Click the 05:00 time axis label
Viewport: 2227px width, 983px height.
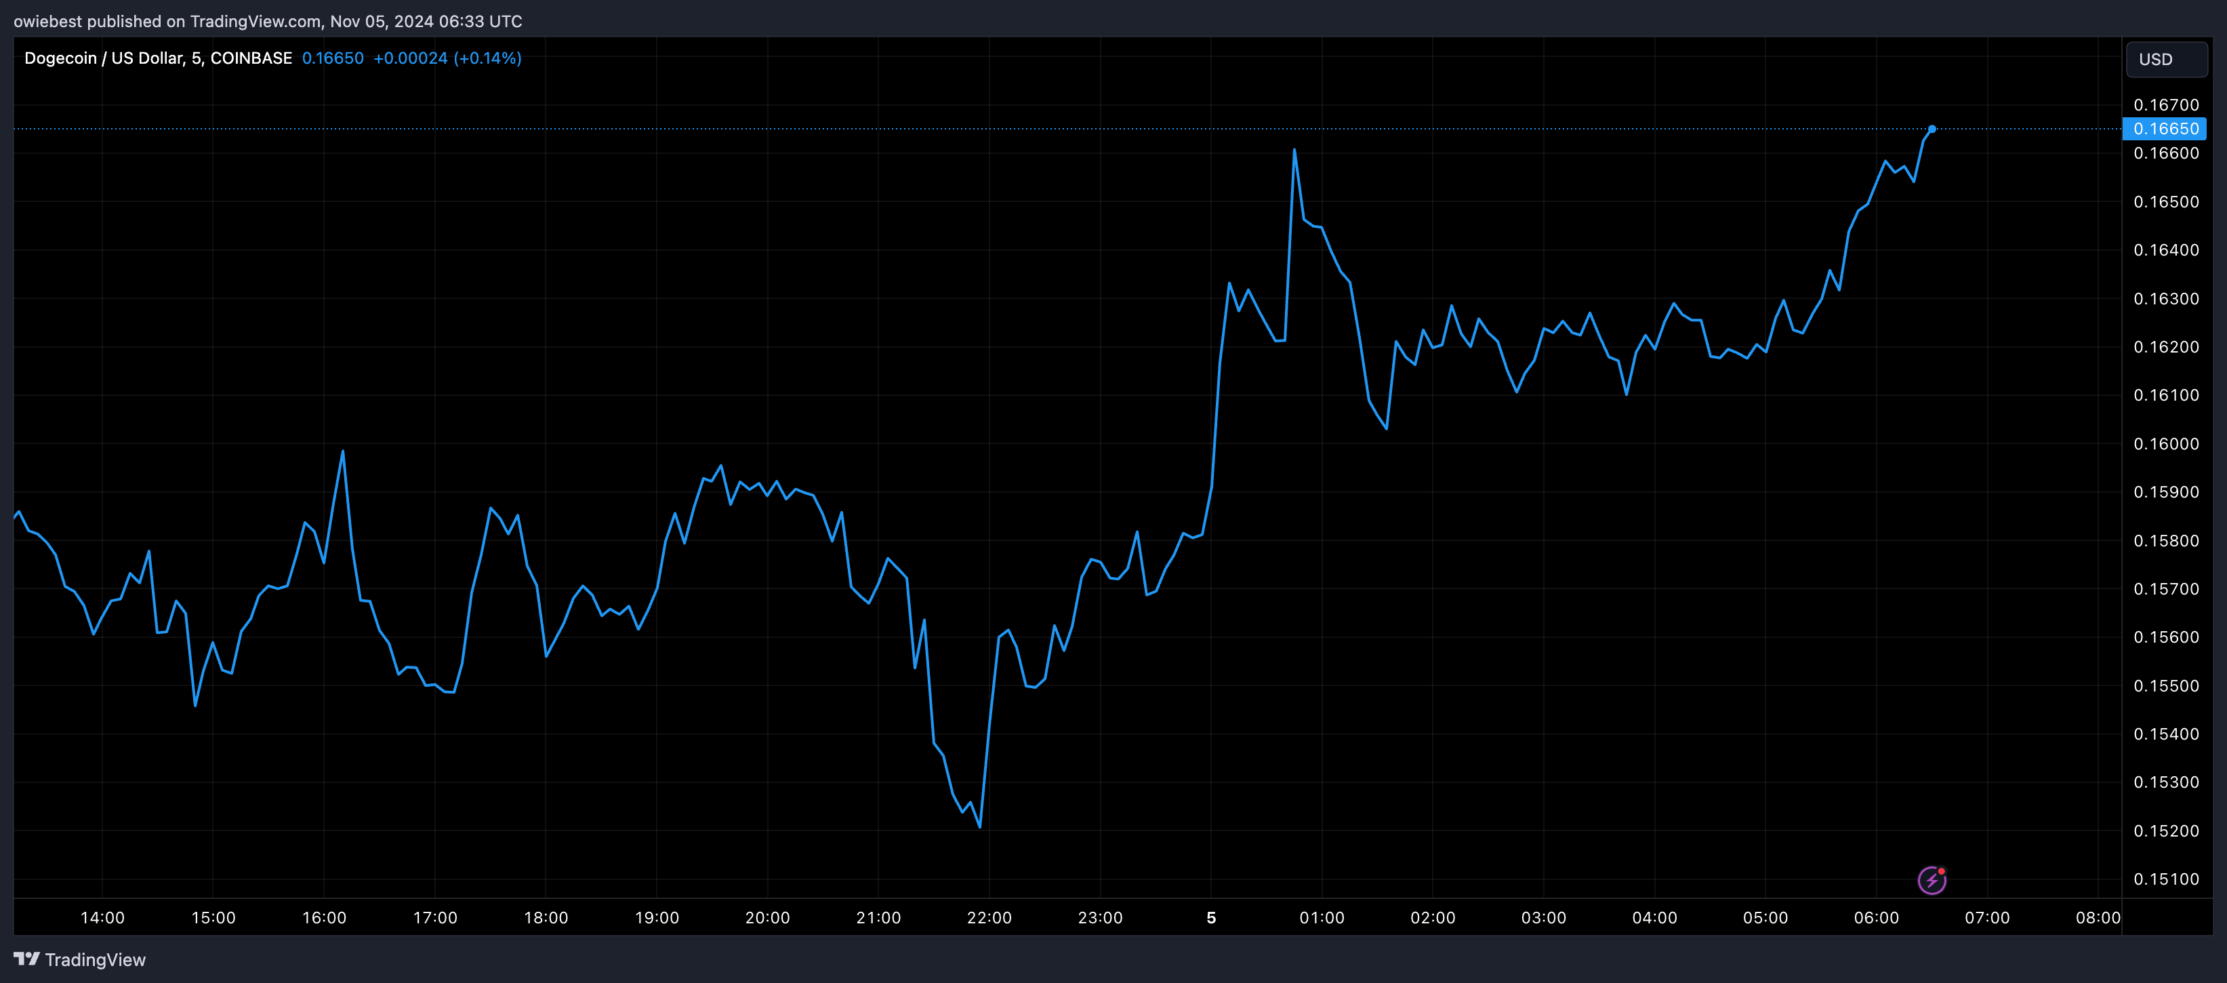[1765, 918]
